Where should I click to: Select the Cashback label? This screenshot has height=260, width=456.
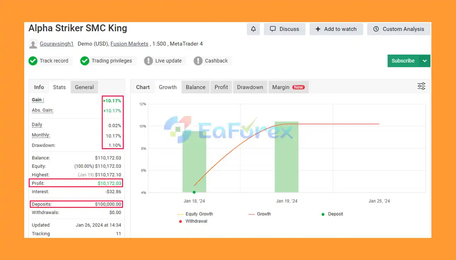coord(216,61)
